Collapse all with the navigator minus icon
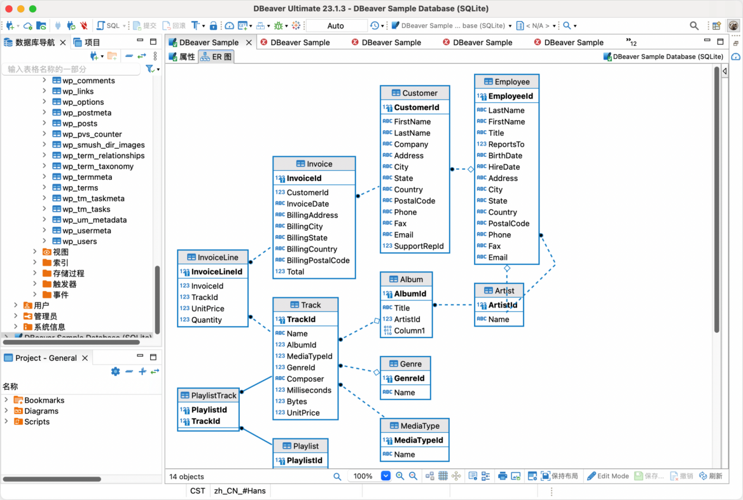Viewport: 743px width, 500px height. point(129,57)
